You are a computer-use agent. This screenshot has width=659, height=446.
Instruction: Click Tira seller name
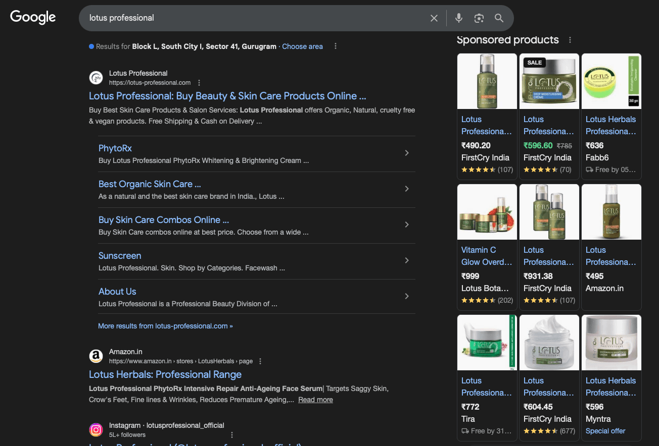coord(468,419)
